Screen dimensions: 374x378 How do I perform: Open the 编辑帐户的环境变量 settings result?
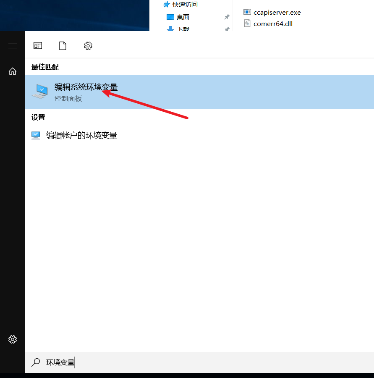click(x=81, y=135)
